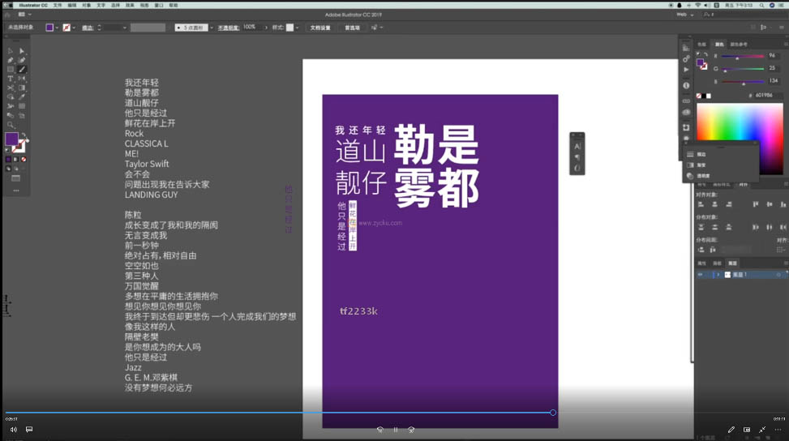This screenshot has height=441, width=789.
Task: Expand Layer 1 disclosure triangle
Action: [718, 275]
